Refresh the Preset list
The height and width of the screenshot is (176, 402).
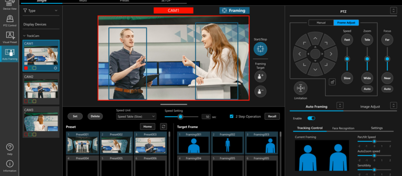click(163, 126)
